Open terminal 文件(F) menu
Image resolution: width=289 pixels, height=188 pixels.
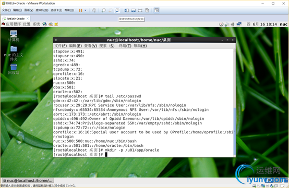tap(61, 46)
